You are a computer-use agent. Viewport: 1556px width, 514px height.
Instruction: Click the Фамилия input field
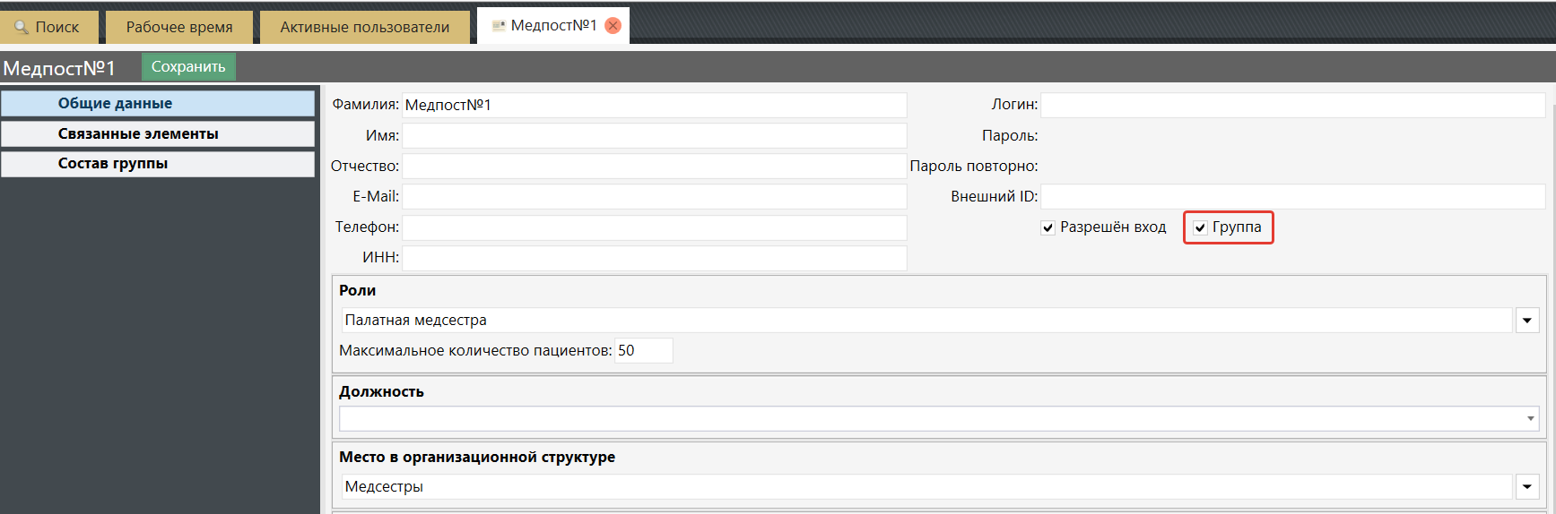pos(654,106)
